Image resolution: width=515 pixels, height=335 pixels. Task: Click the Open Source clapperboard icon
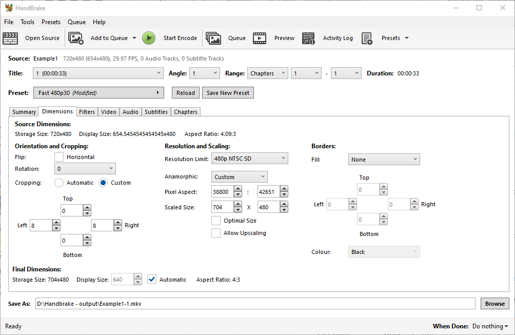10,38
